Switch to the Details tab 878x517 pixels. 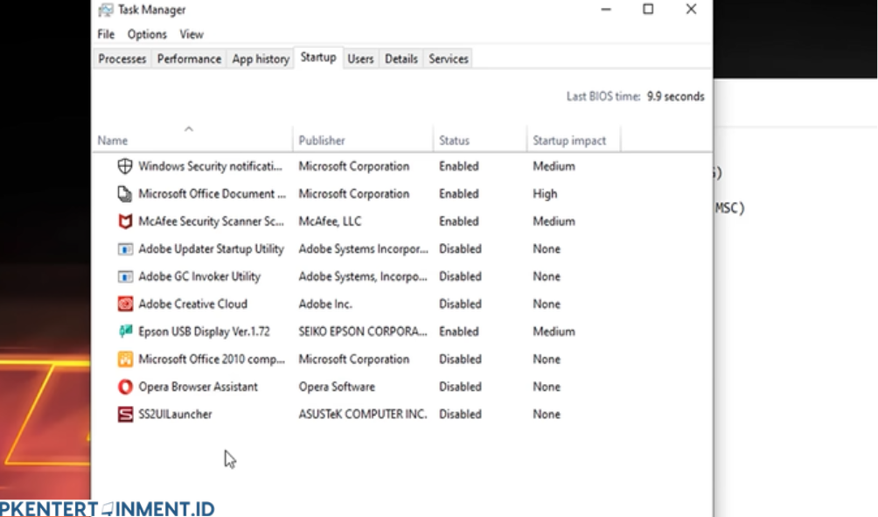pos(401,59)
